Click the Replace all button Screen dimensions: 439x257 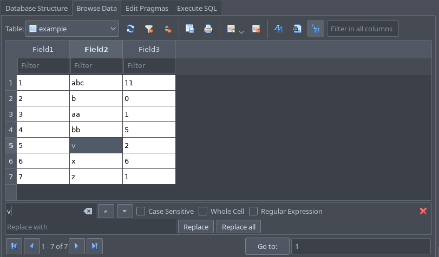(x=239, y=227)
